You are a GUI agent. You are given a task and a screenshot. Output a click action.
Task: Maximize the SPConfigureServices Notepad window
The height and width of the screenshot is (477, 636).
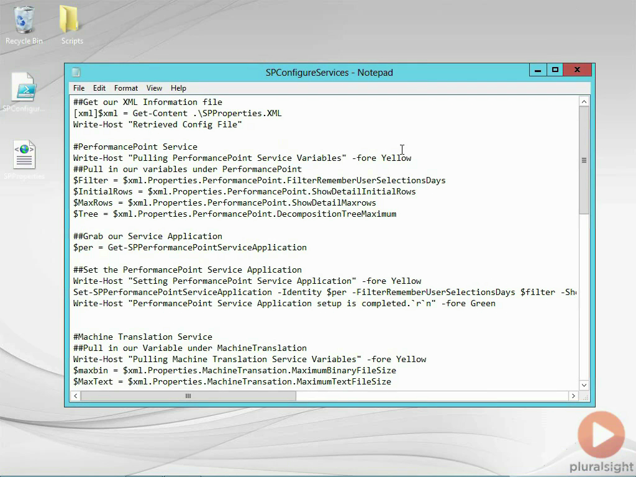point(555,70)
